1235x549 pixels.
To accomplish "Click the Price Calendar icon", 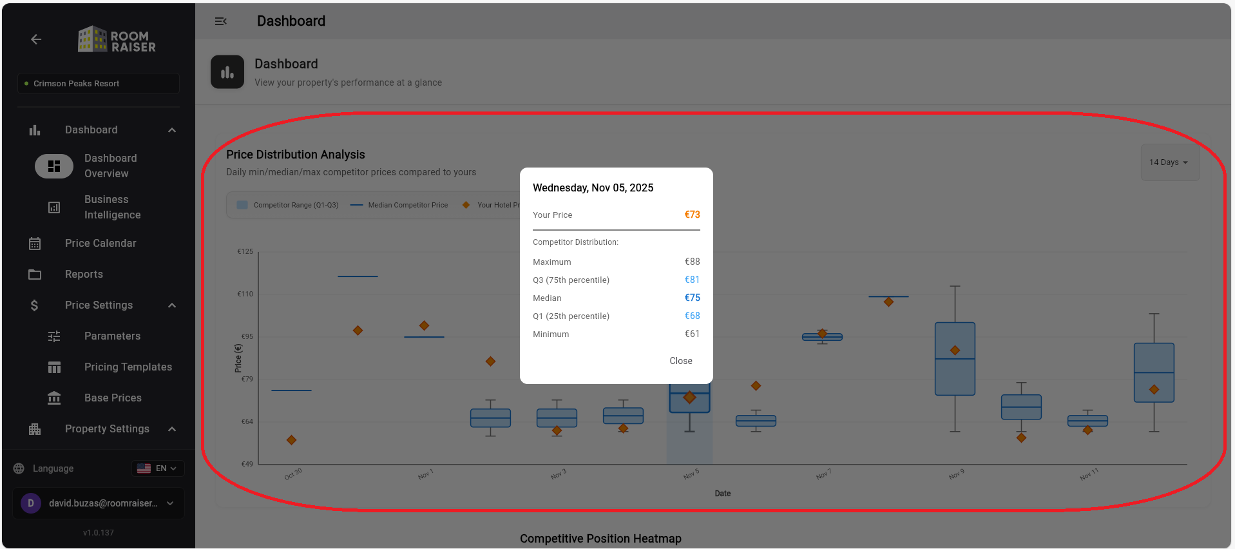I will [x=35, y=244].
